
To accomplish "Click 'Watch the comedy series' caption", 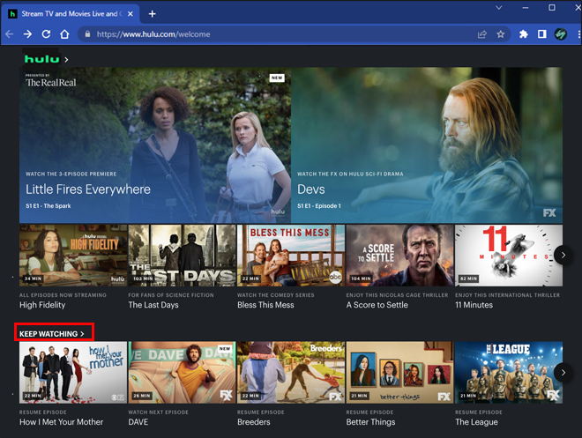I will [x=276, y=295].
